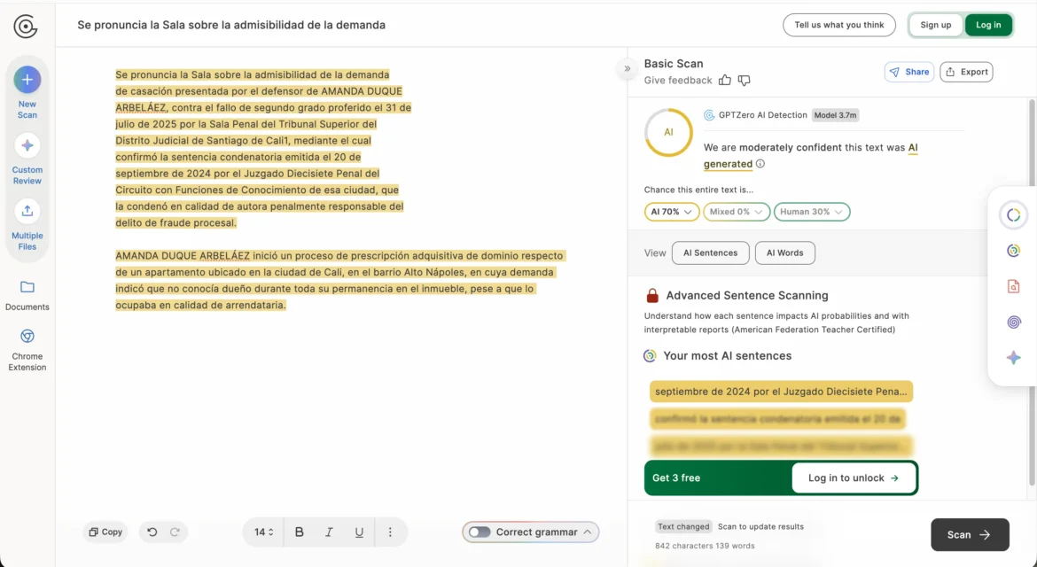Toggle bold formatting in the editor toolbar

point(299,532)
